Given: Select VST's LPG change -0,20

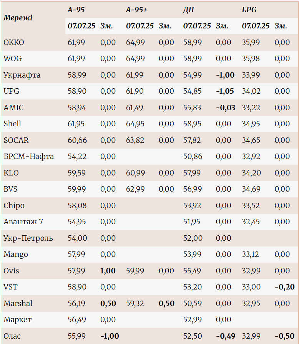Looking at the screenshot, I should 284,287.
